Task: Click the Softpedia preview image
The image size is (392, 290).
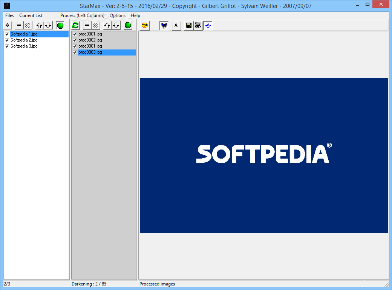Action: 264,155
